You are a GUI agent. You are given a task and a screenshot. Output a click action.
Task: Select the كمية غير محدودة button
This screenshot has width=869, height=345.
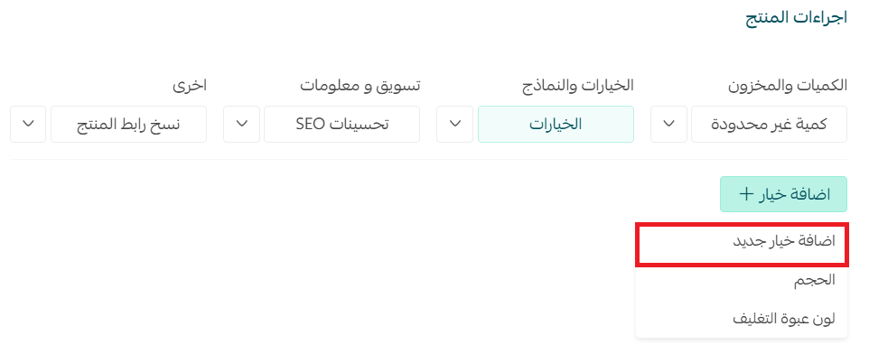point(770,124)
